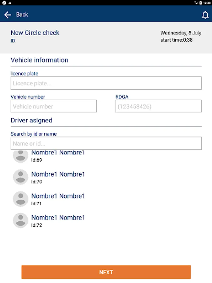Focus the Licence plate input field
The image size is (212, 283).
click(x=106, y=83)
